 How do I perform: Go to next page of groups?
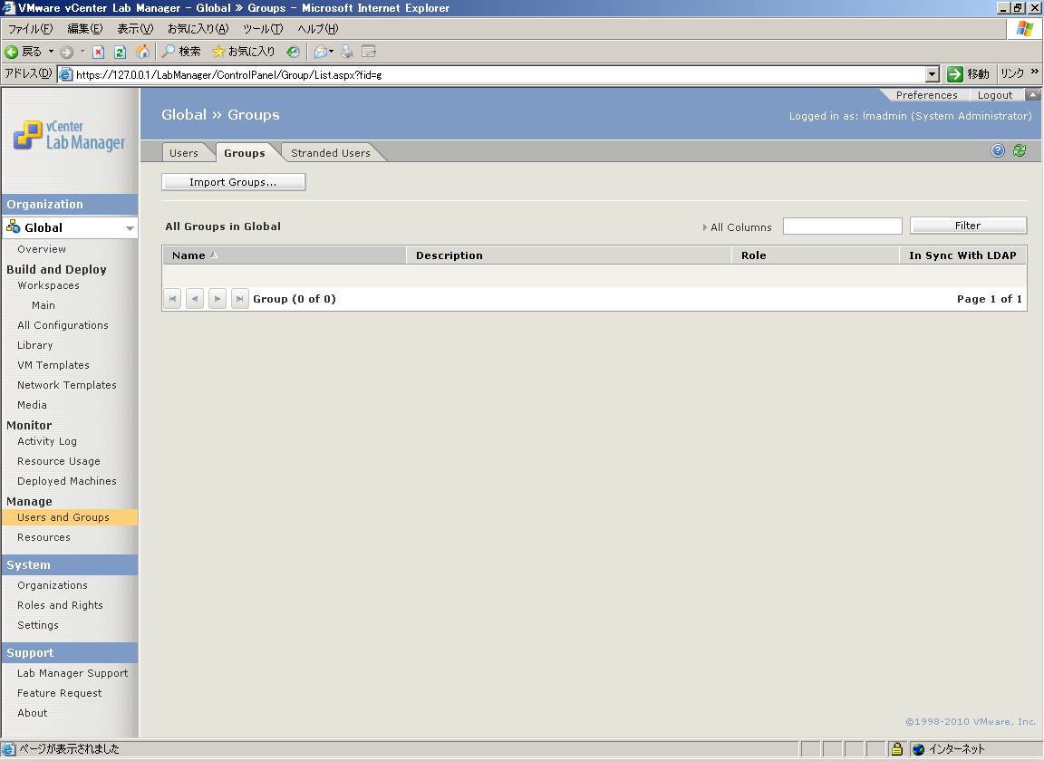point(217,299)
